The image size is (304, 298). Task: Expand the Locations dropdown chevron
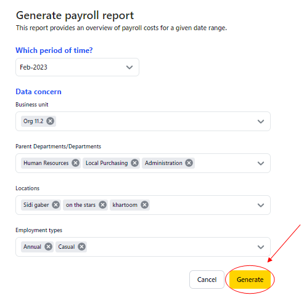[261, 205]
